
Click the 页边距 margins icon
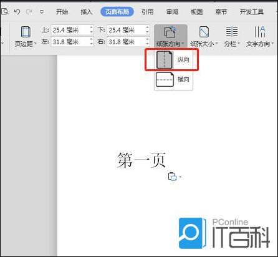coord(26,32)
